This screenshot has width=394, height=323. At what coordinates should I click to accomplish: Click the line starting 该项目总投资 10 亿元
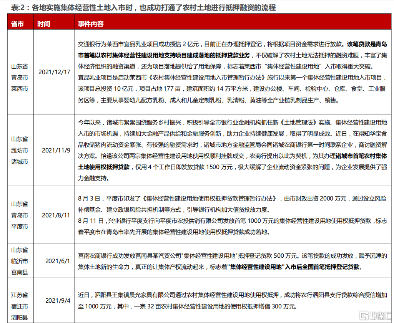[x=232, y=89]
